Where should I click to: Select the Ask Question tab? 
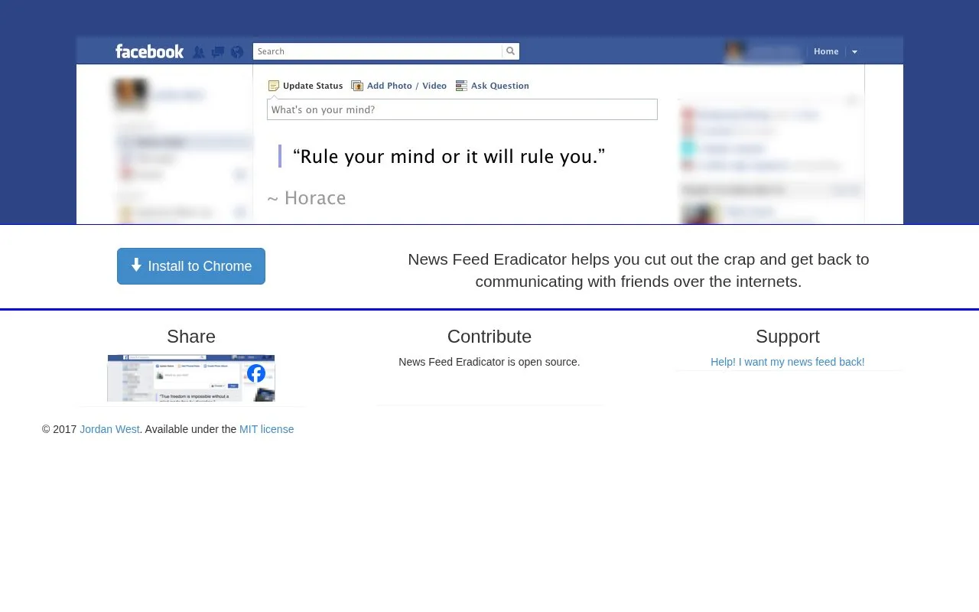tap(493, 86)
